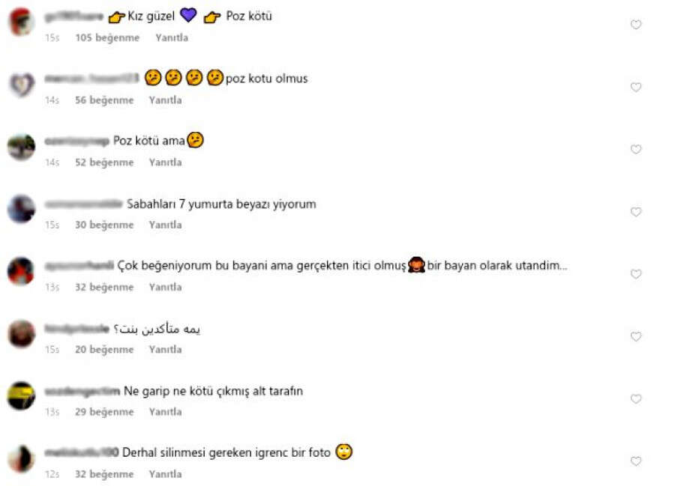This screenshot has height=486, width=675.
Task: Like the 'Çok beğeniyorum bu bayani' comment
Action: 636,274
